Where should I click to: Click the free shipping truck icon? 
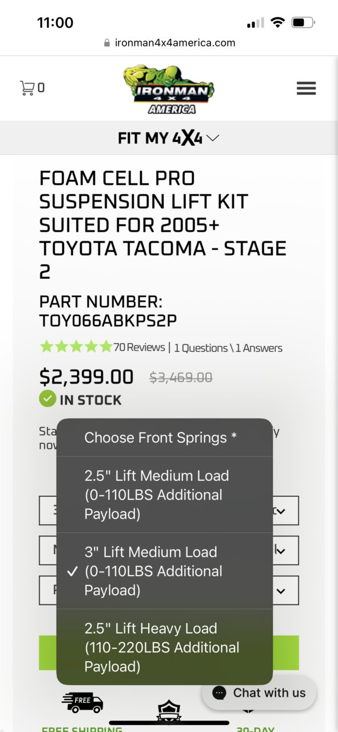82,703
